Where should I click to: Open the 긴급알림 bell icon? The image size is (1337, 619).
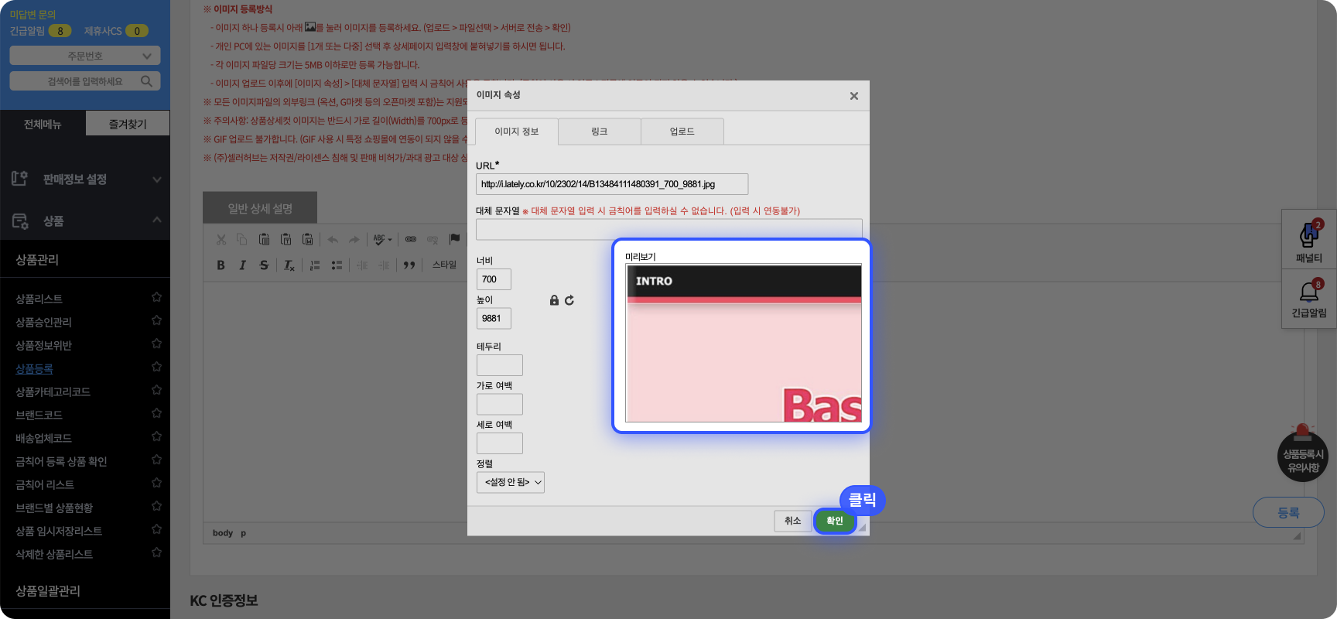click(x=1308, y=293)
